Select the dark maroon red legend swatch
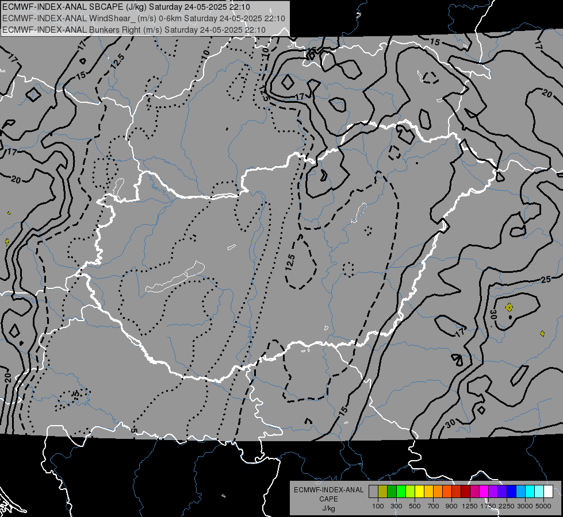This screenshot has height=517, width=563. point(466,491)
